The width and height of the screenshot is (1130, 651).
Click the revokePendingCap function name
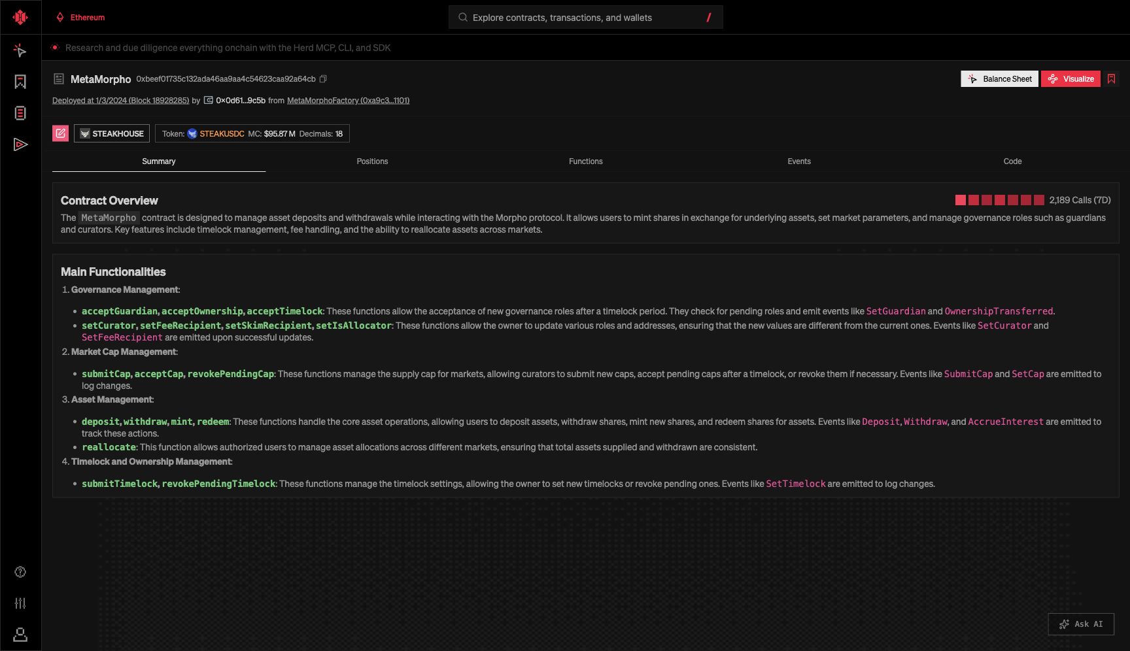pyautogui.click(x=231, y=374)
